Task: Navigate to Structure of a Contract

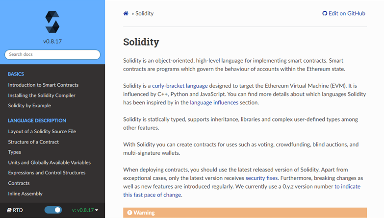Action: (x=33, y=142)
